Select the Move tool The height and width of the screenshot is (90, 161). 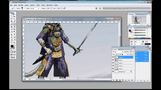(x=14, y=16)
